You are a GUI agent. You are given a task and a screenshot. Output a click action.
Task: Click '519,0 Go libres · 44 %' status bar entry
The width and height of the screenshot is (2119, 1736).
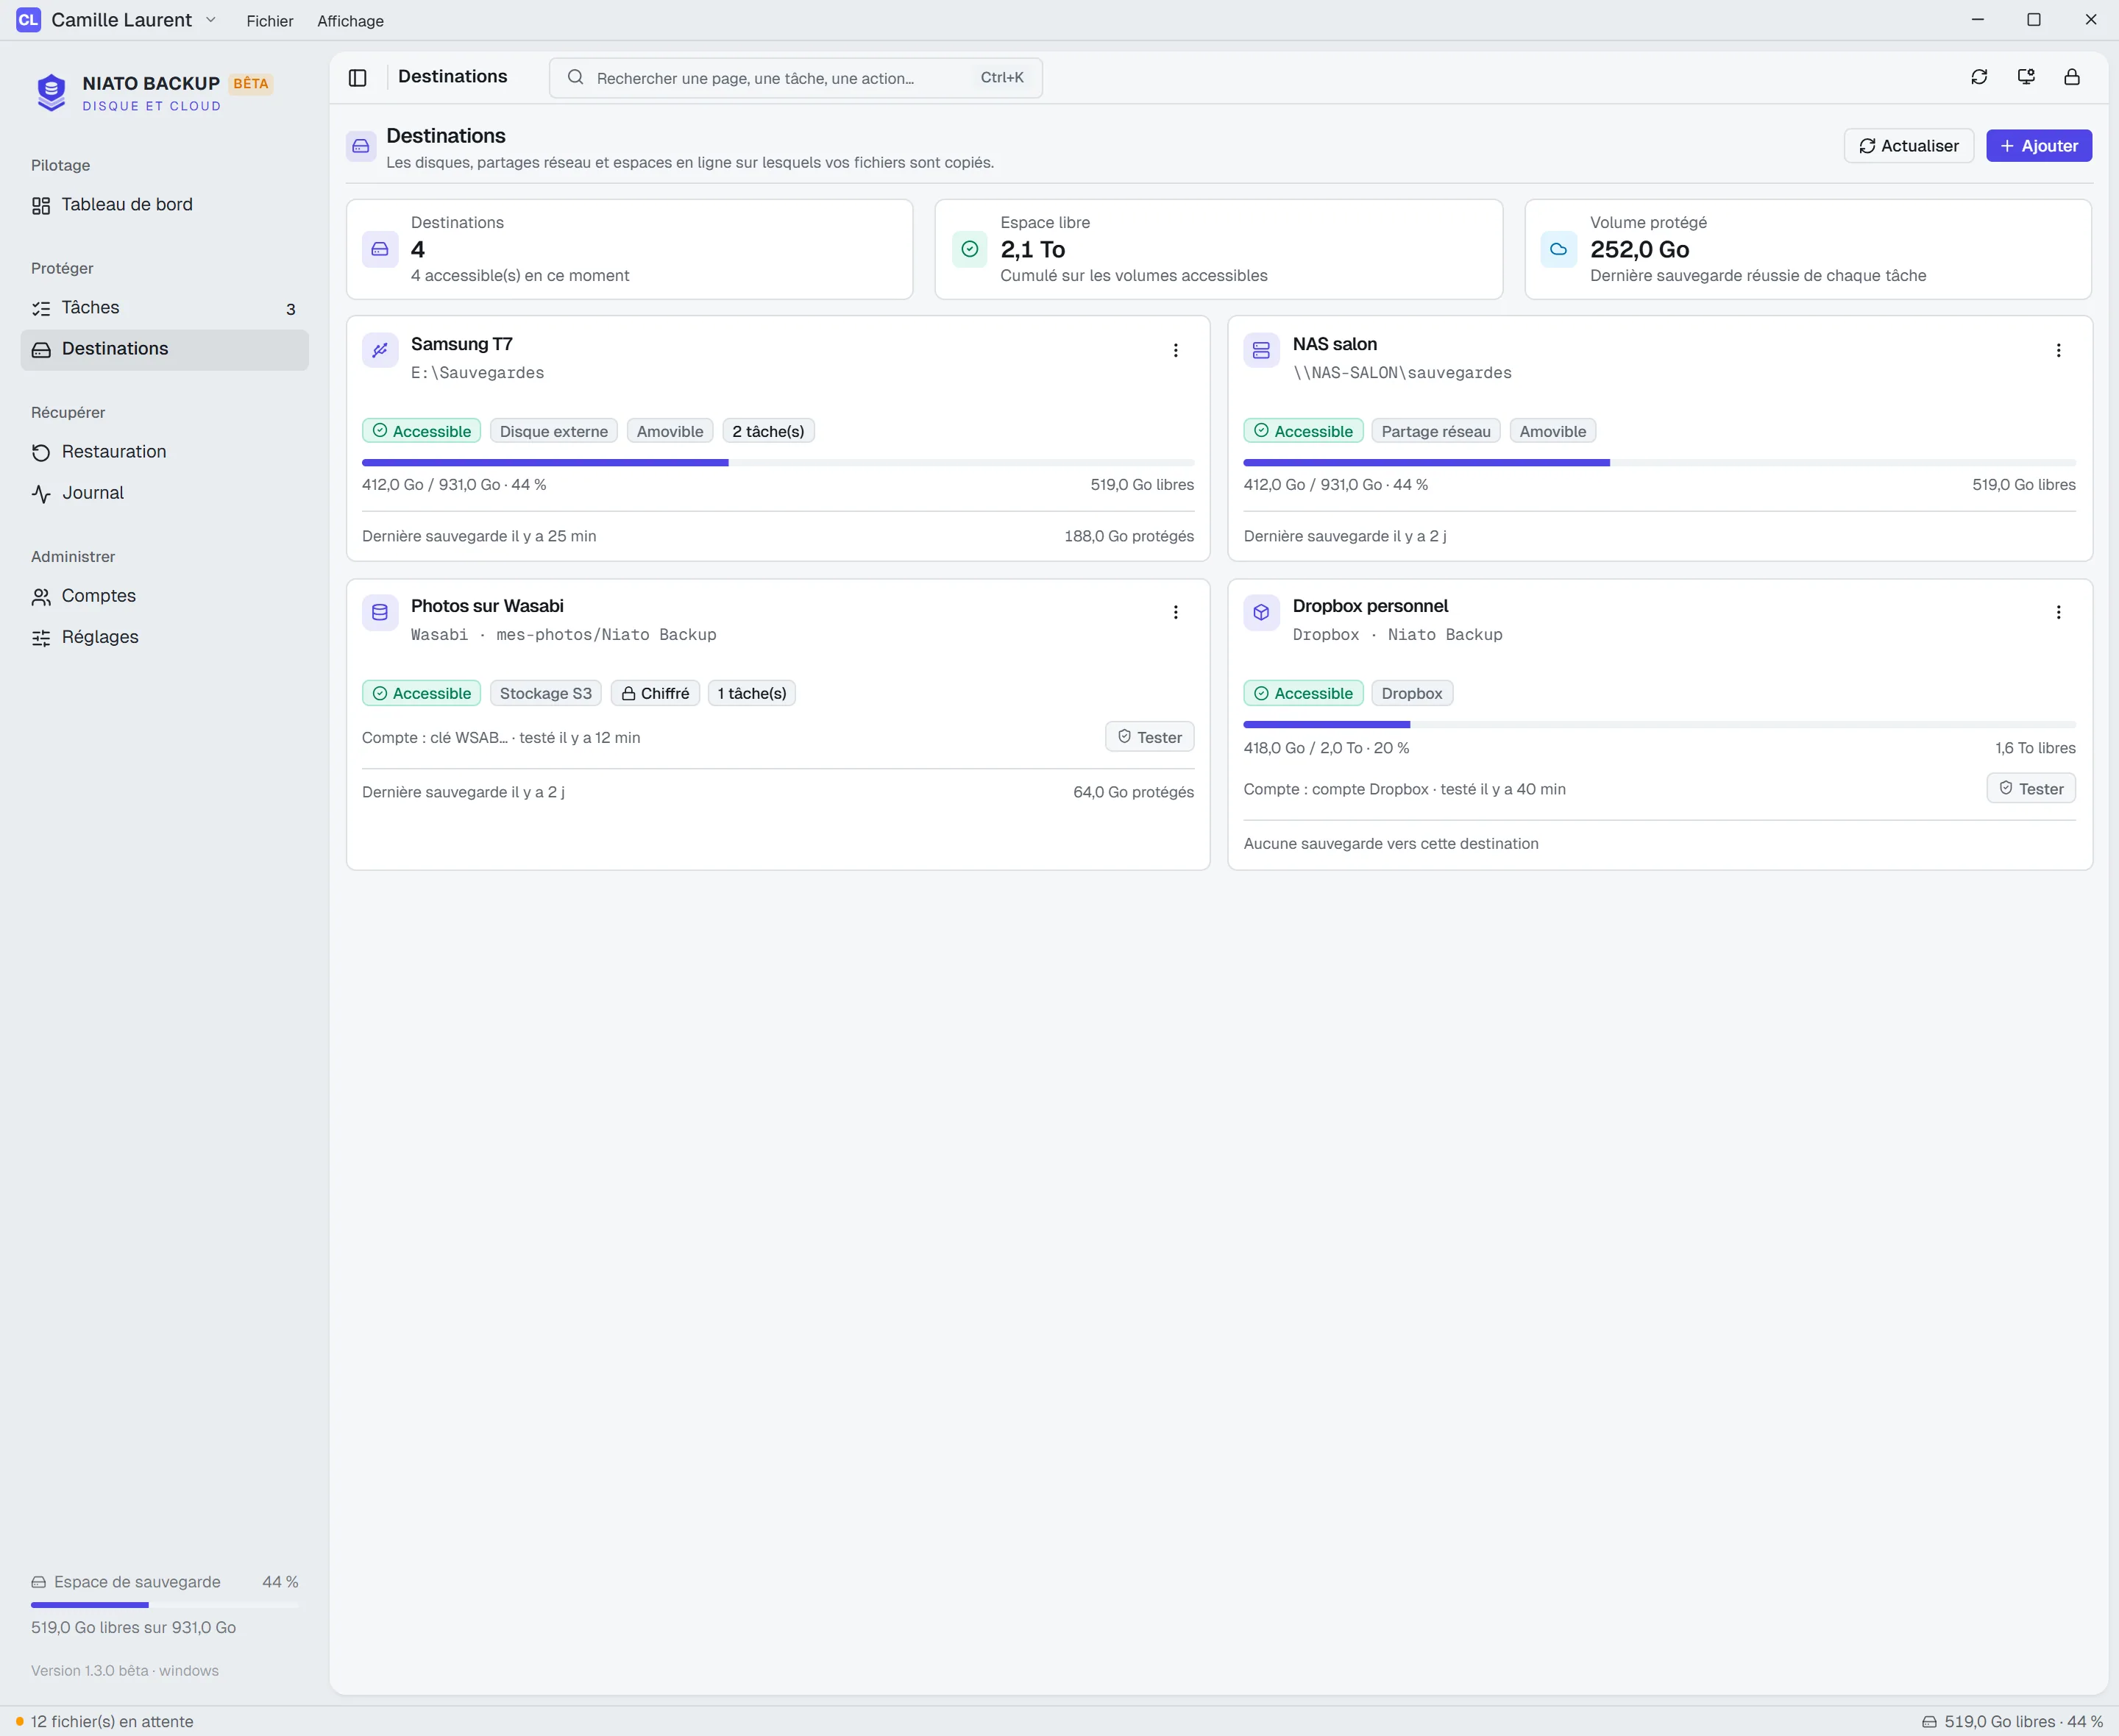click(2012, 1721)
